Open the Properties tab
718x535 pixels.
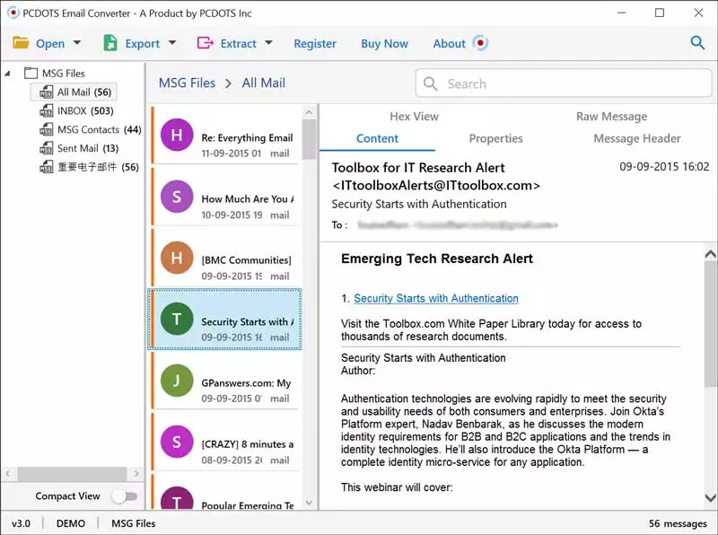coord(496,138)
